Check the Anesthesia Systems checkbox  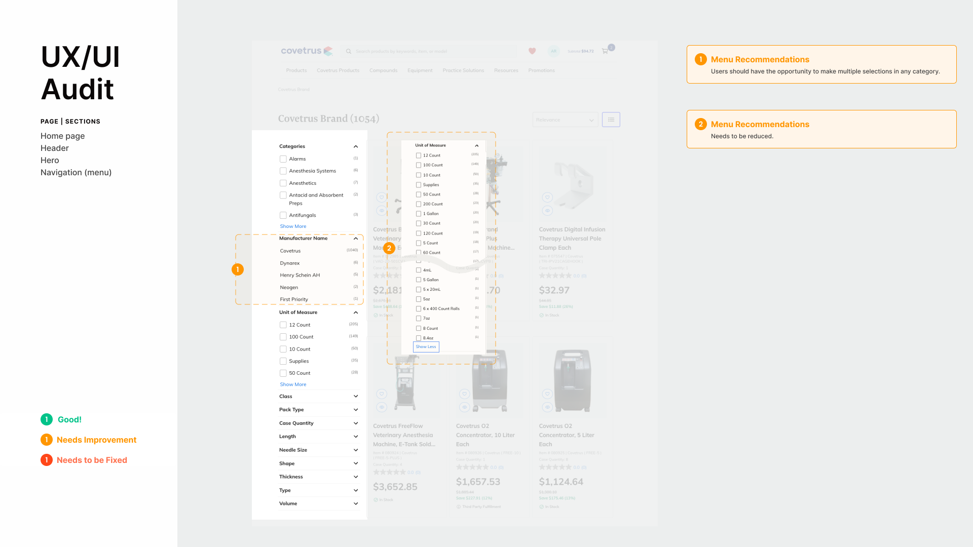point(283,171)
